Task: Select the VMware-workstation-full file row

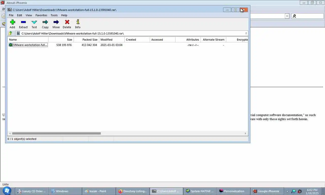Action: tap(30, 45)
